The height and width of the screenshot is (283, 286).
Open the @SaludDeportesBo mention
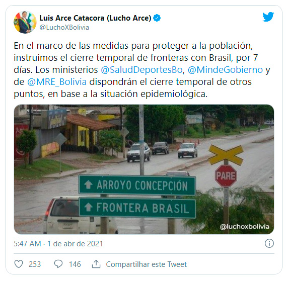(141, 70)
